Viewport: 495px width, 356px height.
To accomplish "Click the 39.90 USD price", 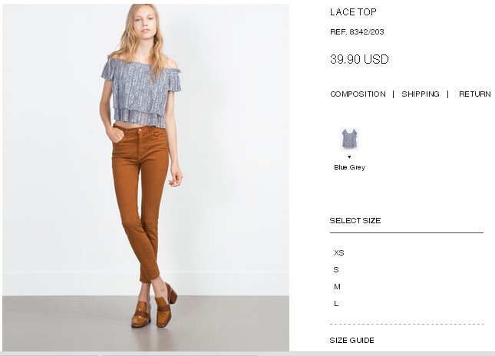I will pos(359,59).
